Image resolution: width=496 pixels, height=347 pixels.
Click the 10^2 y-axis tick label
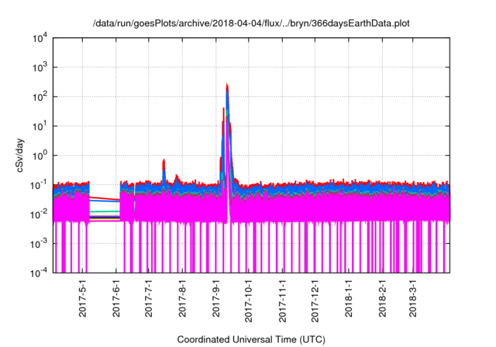click(40, 97)
